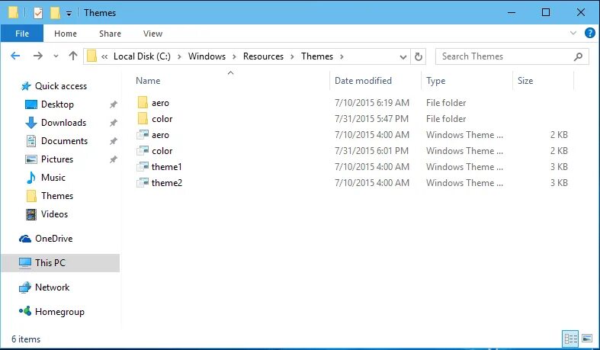Switch to the Home ribbon tab
The image size is (600, 350).
(66, 34)
